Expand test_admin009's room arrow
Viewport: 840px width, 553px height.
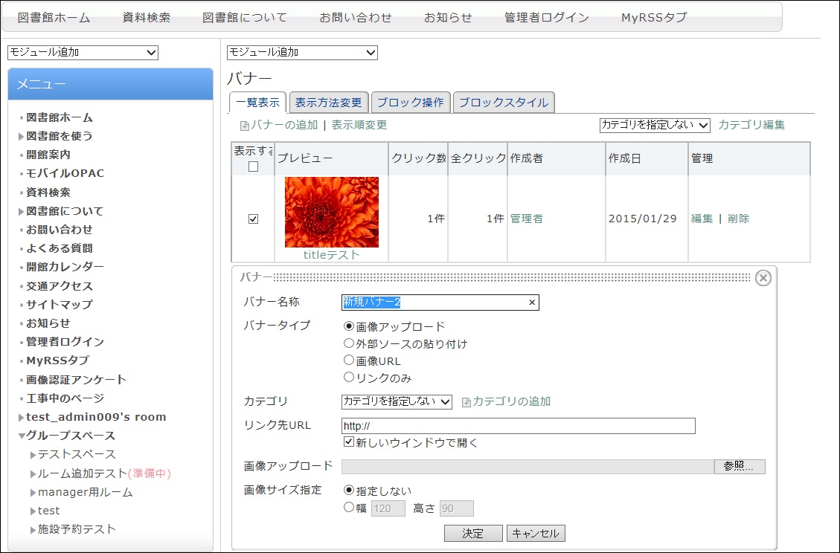coord(22,417)
